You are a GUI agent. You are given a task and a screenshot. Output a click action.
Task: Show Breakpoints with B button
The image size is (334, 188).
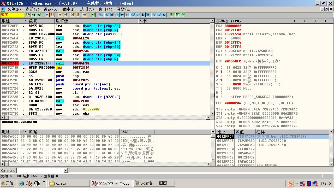pos(148,15)
